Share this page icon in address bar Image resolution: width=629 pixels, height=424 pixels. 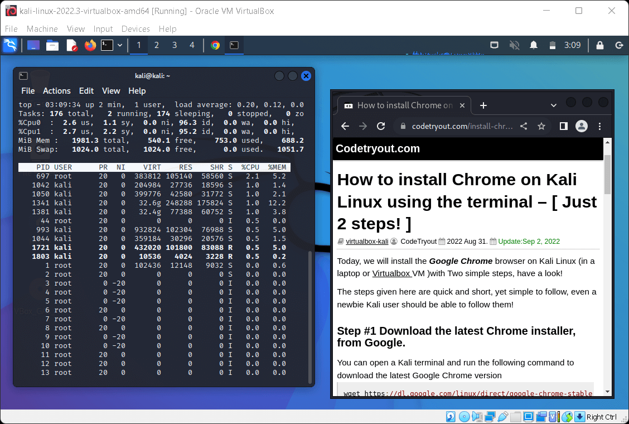pos(524,126)
